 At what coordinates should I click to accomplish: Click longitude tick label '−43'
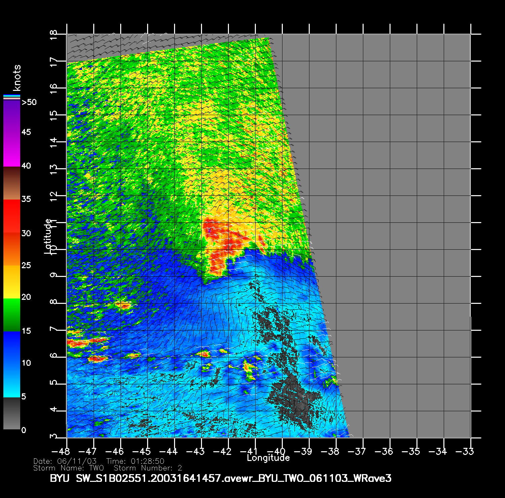[x=195, y=451]
